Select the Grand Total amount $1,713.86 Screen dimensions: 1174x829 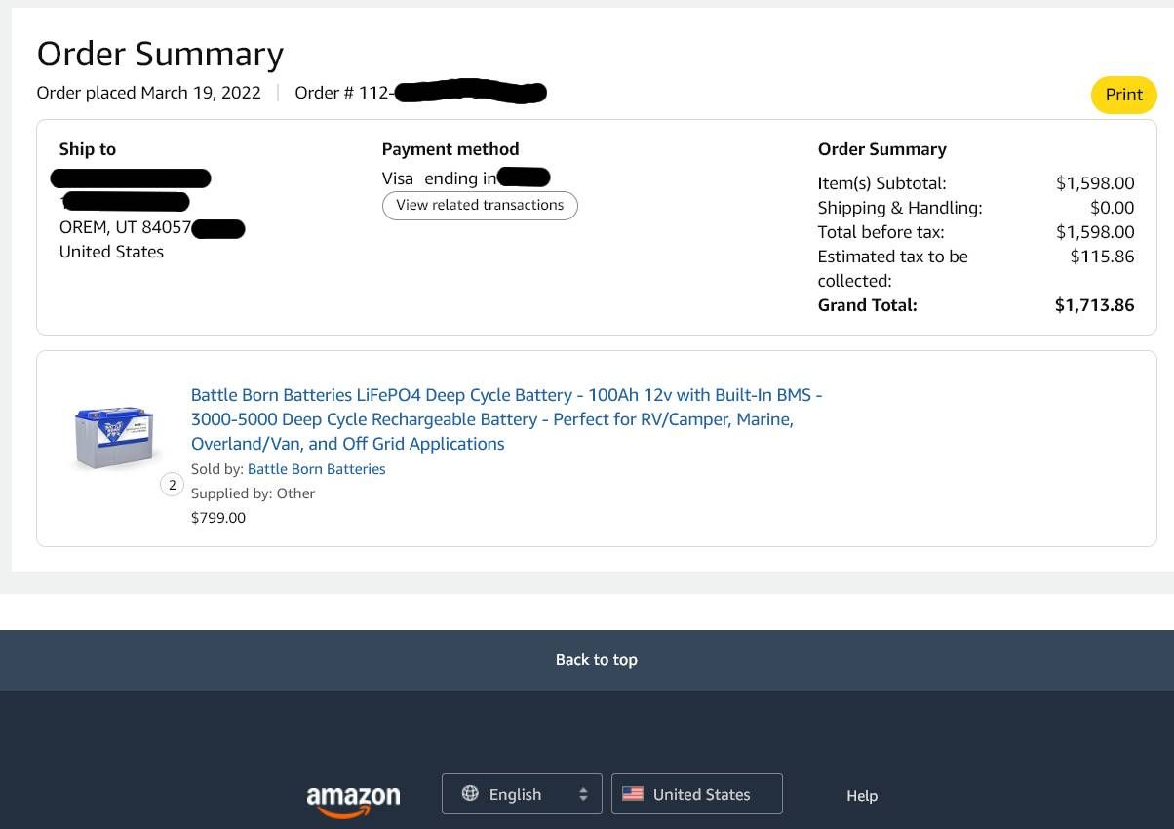pos(1094,305)
